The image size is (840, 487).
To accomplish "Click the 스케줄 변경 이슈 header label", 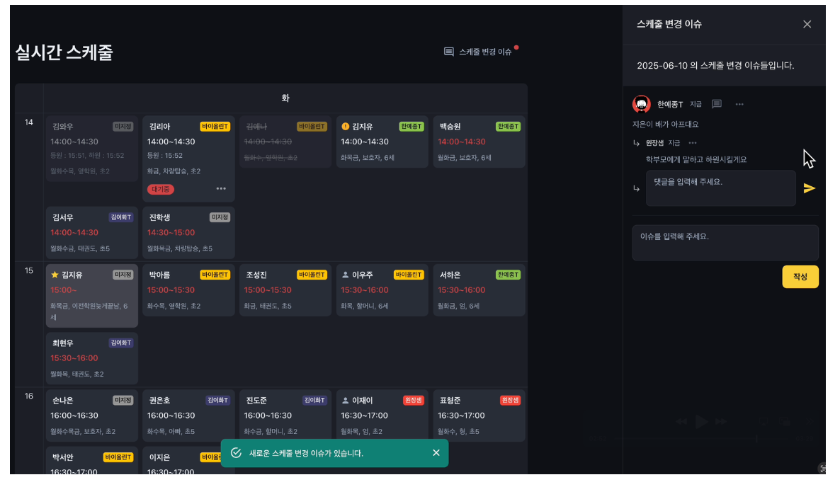I will (485, 52).
